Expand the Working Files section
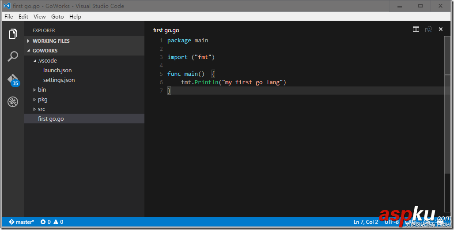454x230 pixels. tap(51, 41)
